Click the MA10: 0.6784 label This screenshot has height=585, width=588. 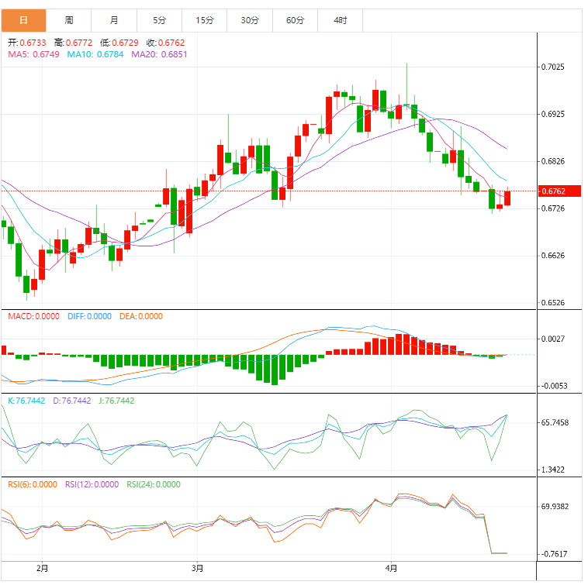pos(95,54)
